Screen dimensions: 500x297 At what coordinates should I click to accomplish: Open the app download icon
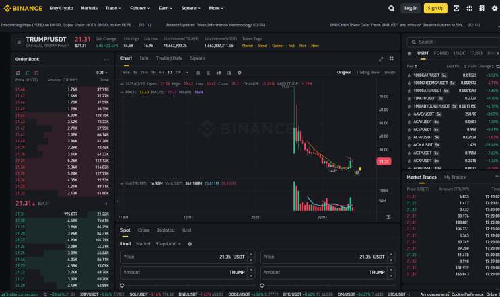point(456,8)
